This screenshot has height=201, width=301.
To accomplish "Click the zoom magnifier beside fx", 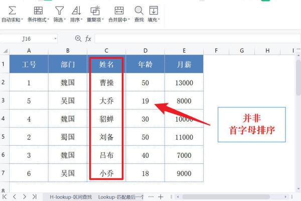I will [78, 39].
